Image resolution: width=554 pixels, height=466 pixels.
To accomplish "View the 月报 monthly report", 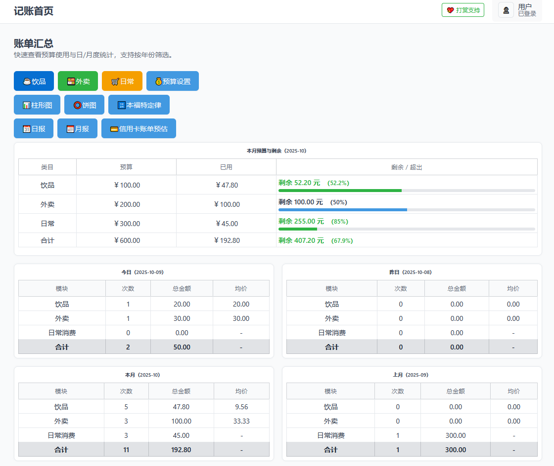I will 77,128.
